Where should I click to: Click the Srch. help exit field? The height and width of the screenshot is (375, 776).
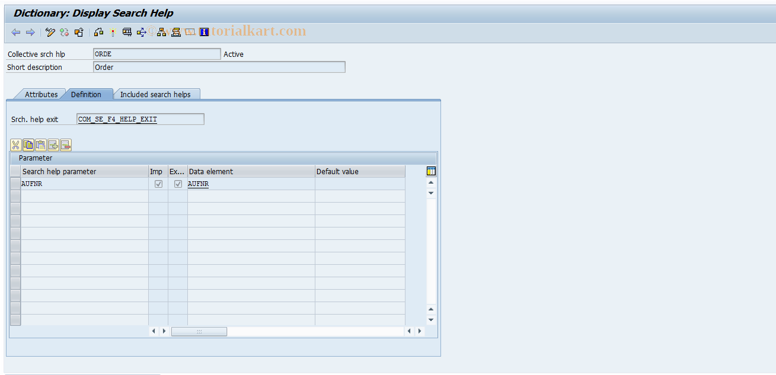click(x=140, y=119)
